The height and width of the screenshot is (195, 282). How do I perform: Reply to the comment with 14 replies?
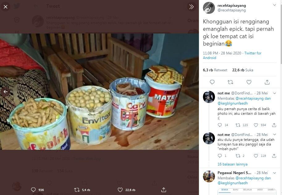click(x=220, y=125)
